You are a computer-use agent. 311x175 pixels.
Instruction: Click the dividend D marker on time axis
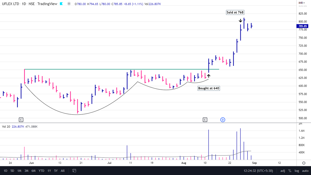pyautogui.click(x=222, y=120)
